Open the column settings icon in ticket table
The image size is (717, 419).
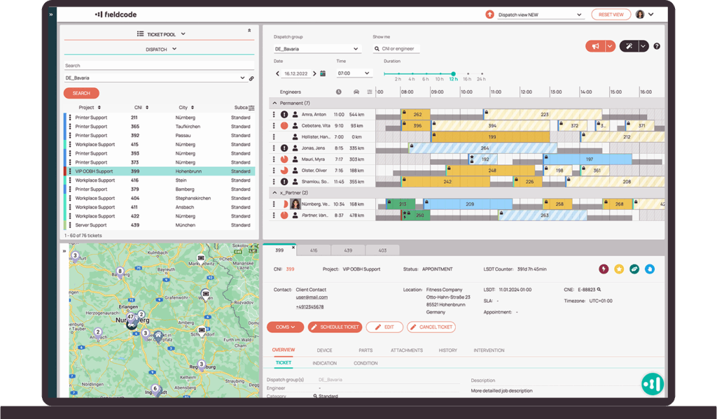[251, 108]
